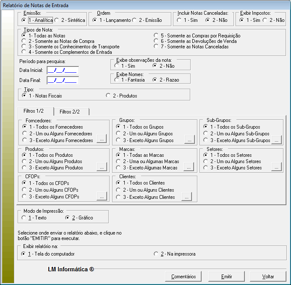Click the Comentários button
The width and height of the screenshot is (291, 285).
click(184, 277)
